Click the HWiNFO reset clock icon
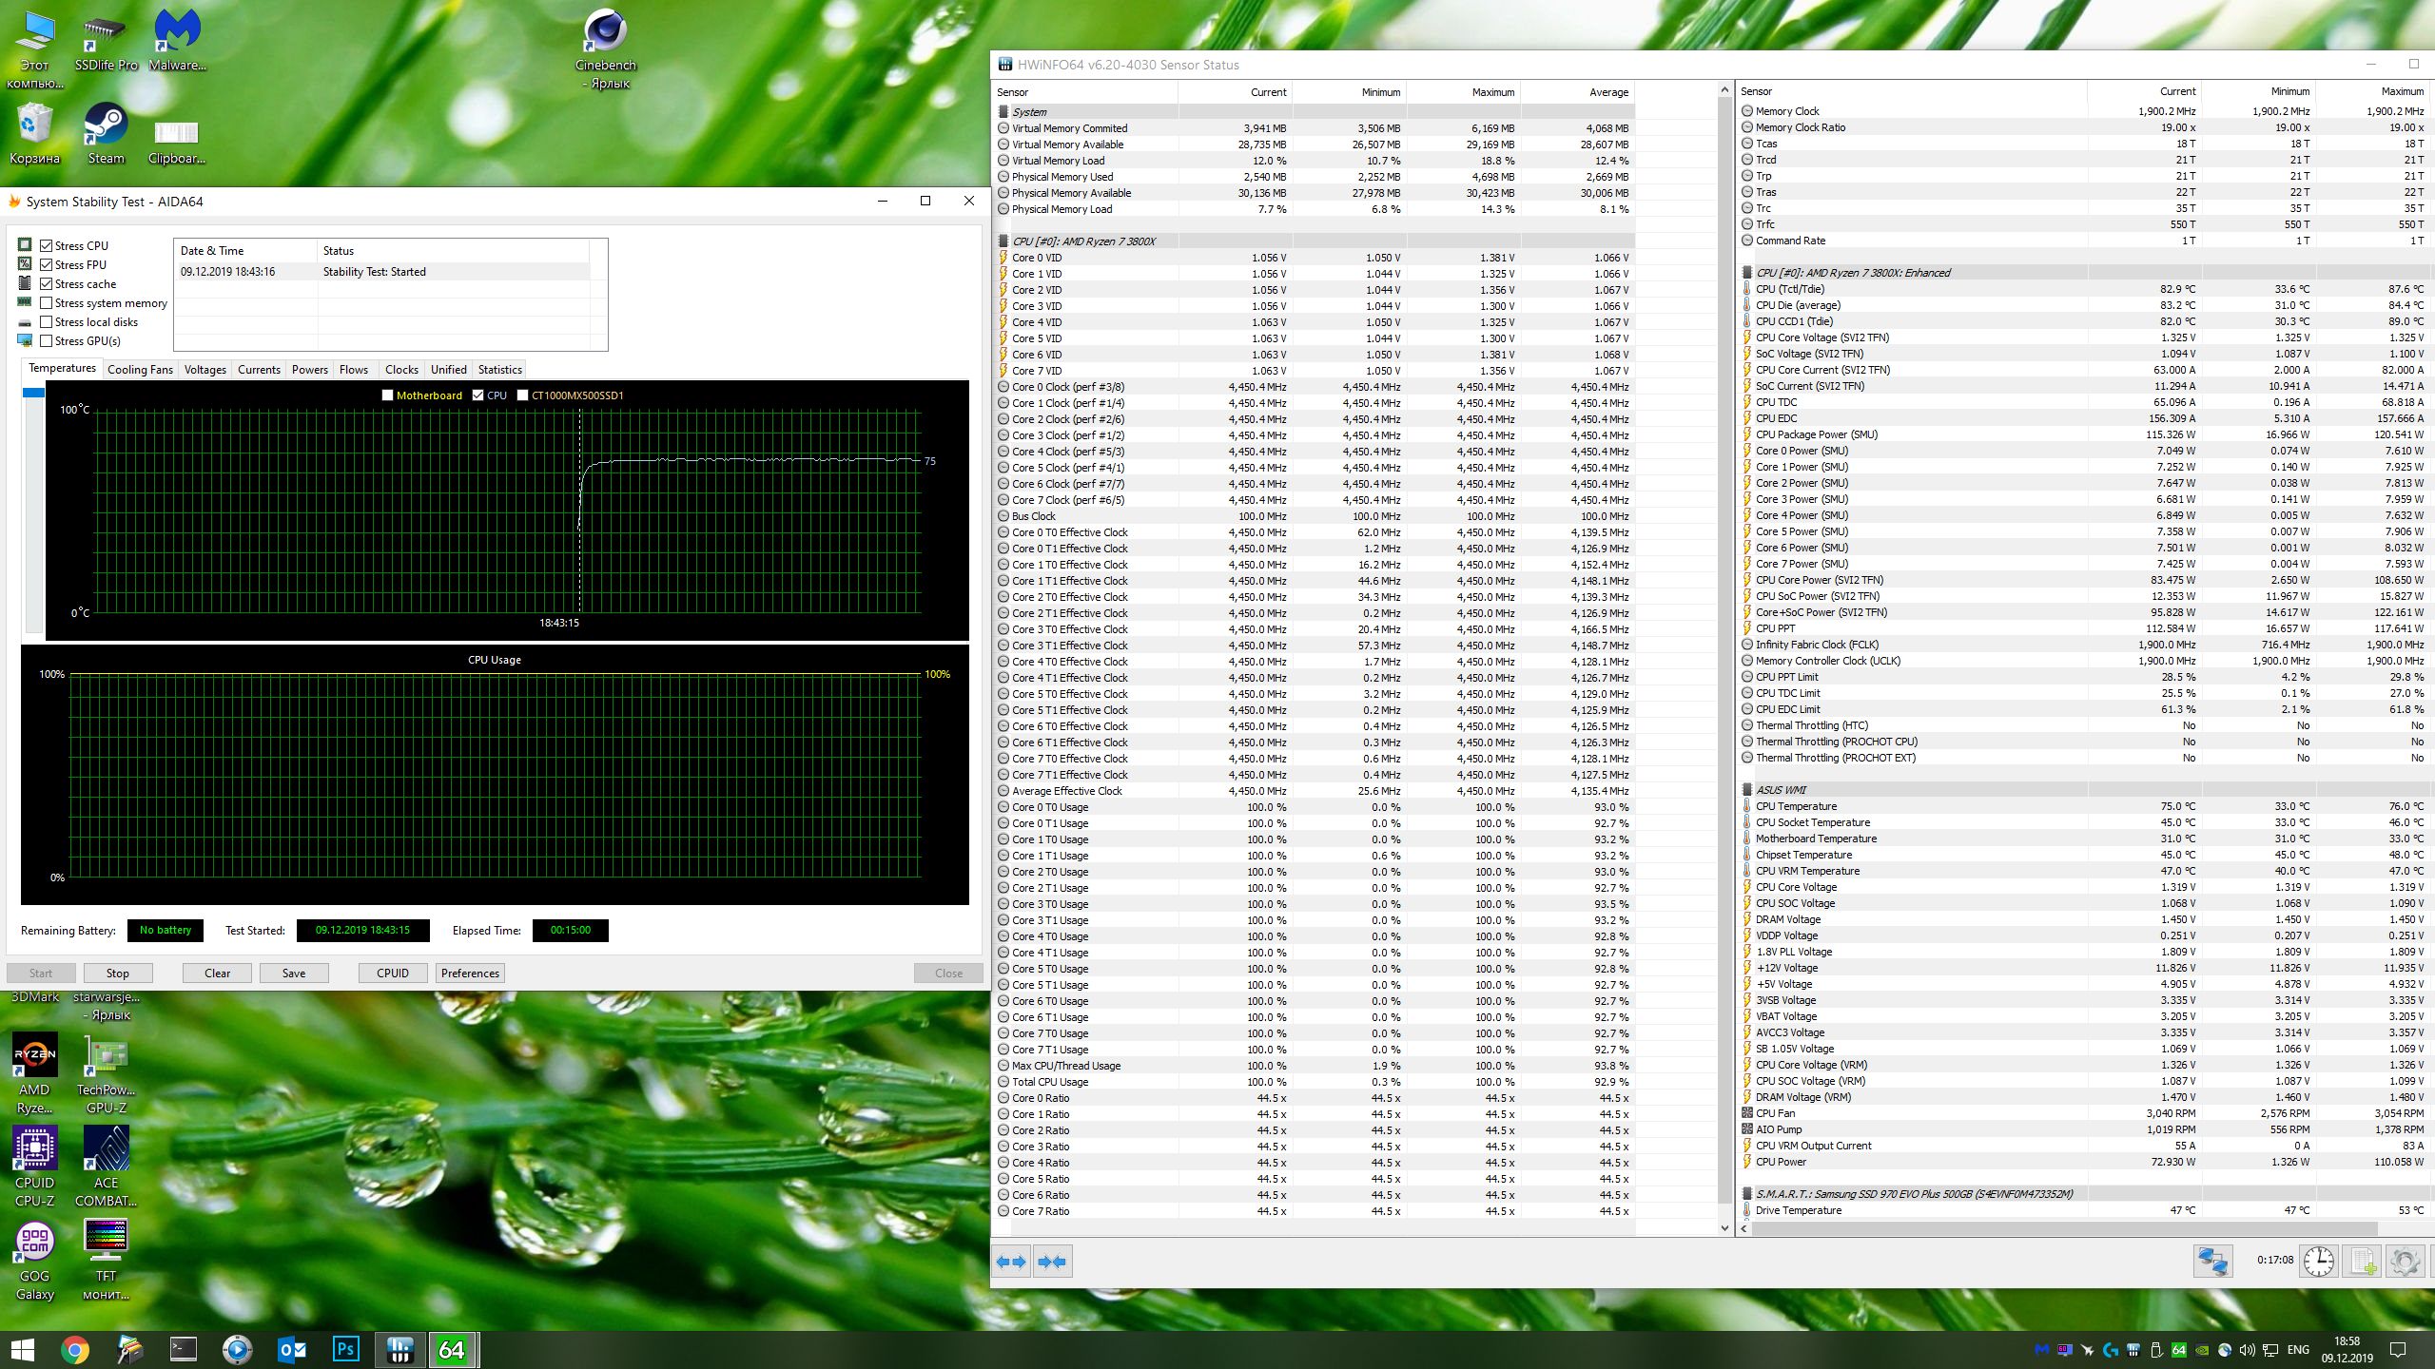Screen dimensions: 2435x1369 [x=2319, y=1262]
